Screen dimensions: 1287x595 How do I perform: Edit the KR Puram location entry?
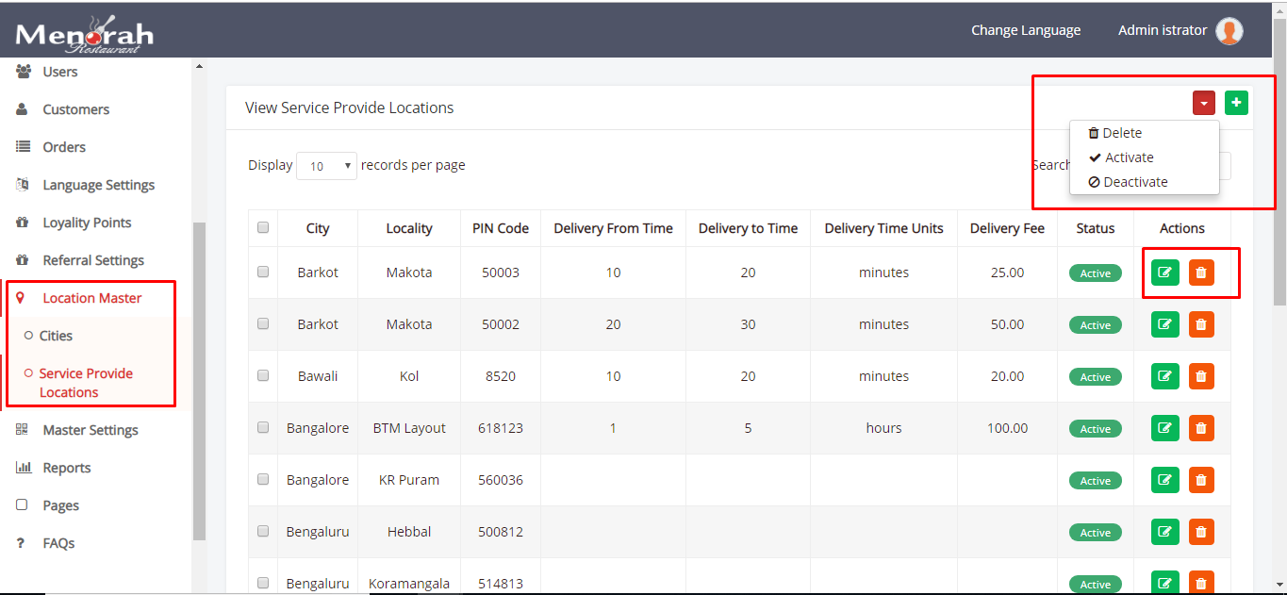1165,480
